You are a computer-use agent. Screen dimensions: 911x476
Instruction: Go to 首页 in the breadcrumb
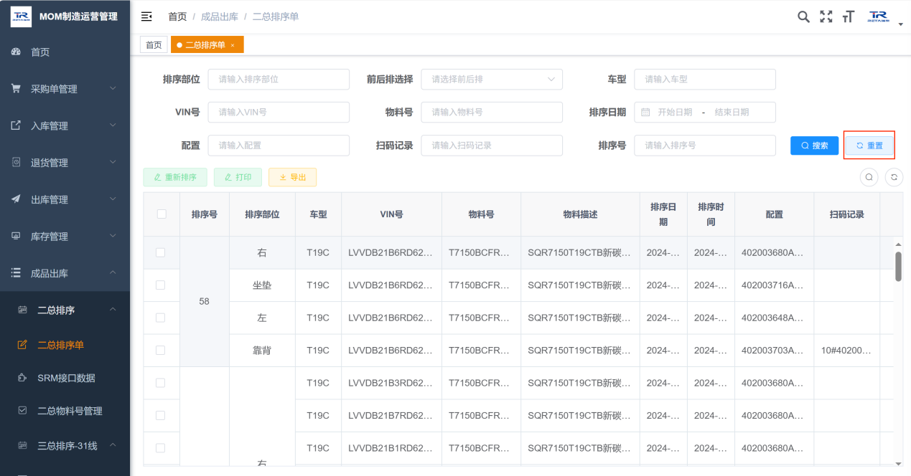(x=177, y=16)
